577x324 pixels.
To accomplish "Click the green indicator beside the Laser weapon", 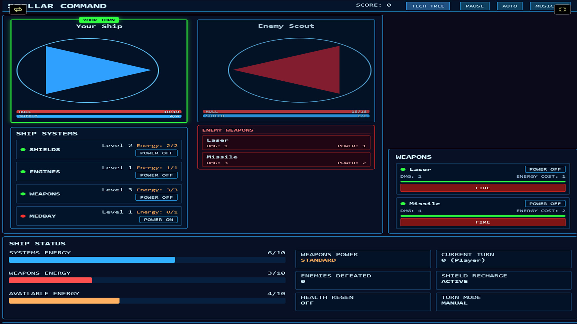I will 403,169.
